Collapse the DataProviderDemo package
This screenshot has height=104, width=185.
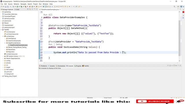[x=5, y=43]
